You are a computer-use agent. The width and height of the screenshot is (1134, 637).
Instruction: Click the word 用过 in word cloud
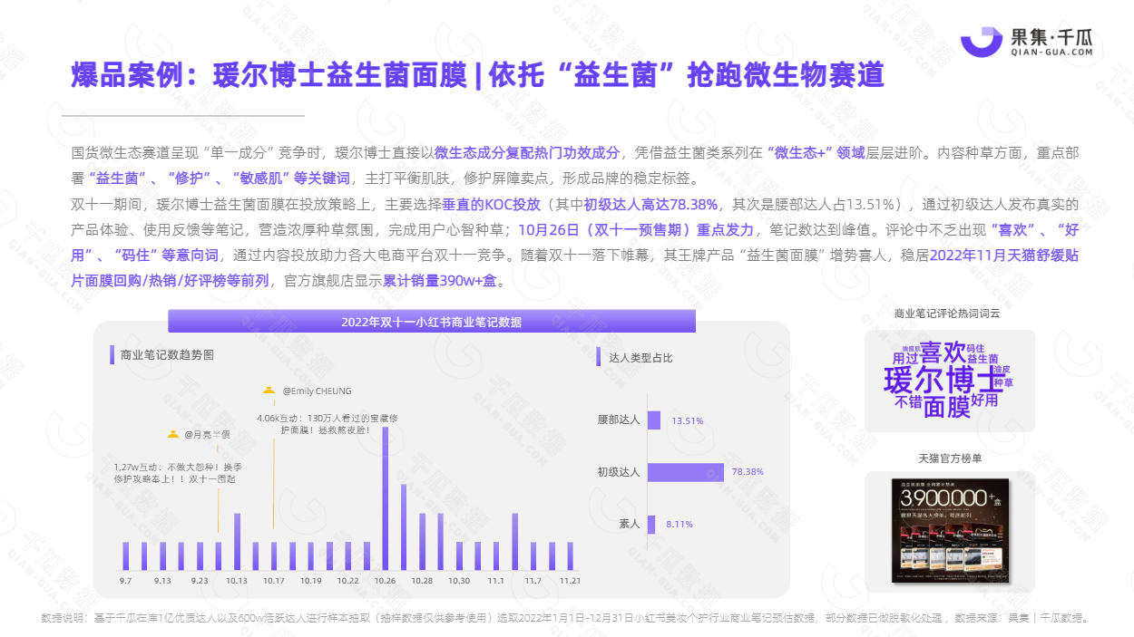[904, 359]
